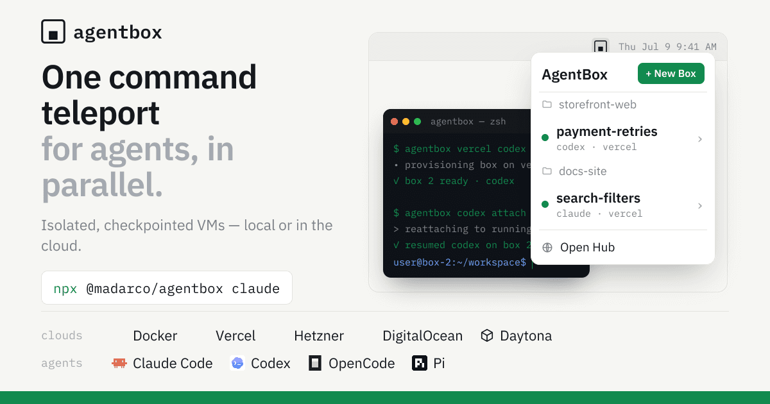This screenshot has width=770, height=404.
Task: Click the Claude Code agent icon
Action: coord(119,363)
